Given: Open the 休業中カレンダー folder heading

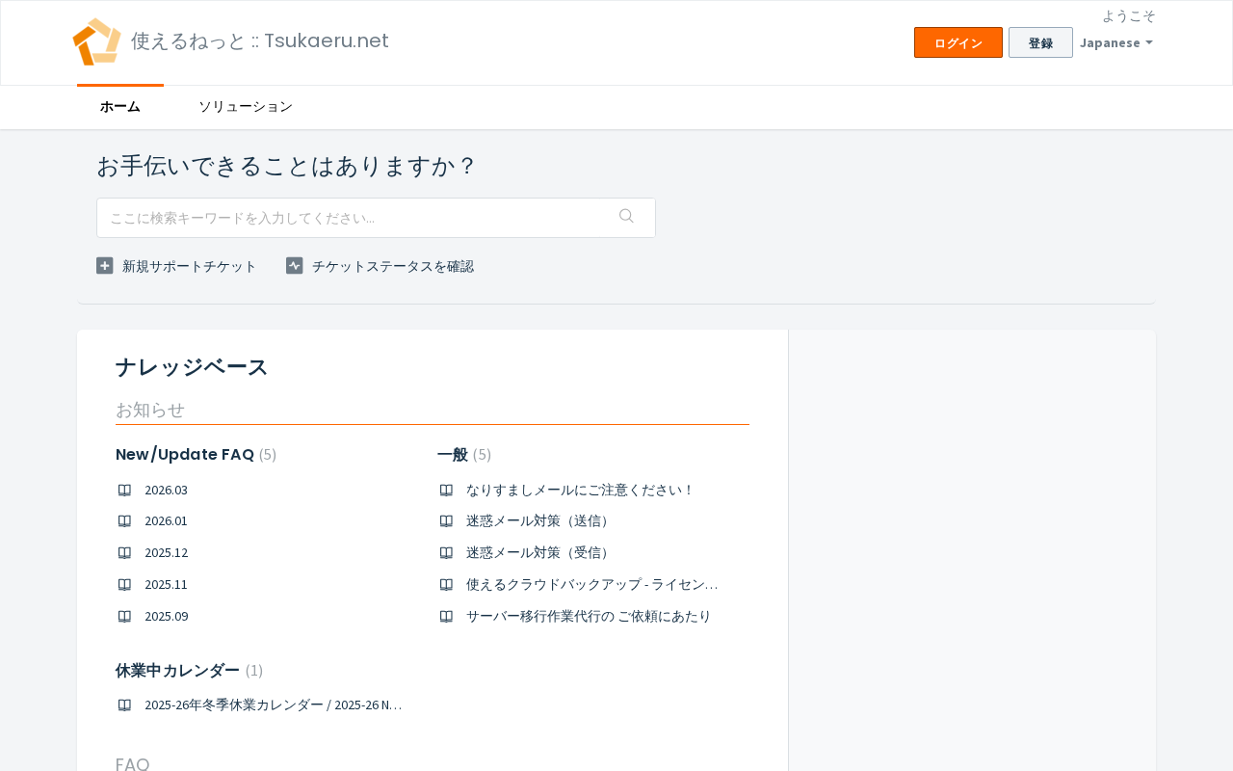Looking at the screenshot, I should [x=177, y=670].
